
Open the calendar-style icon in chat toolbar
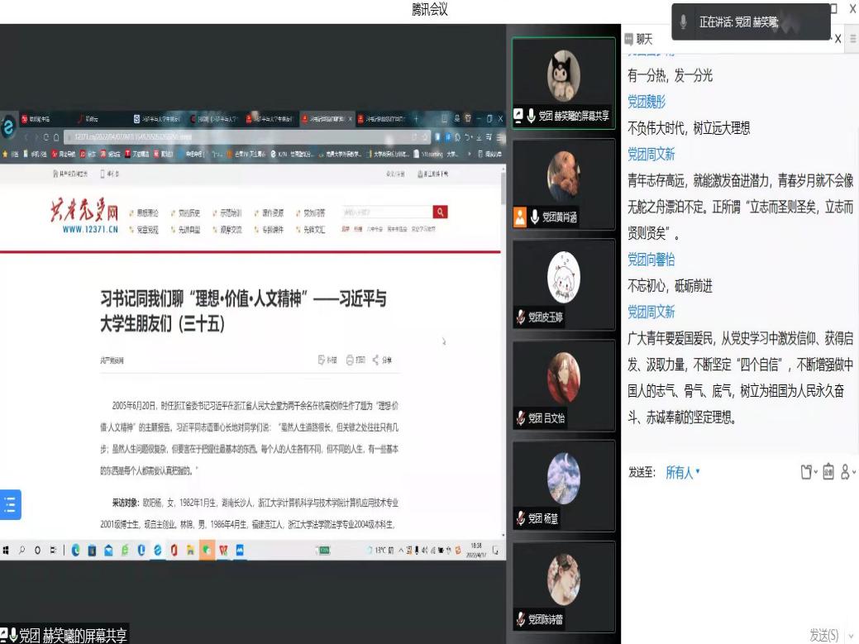[828, 471]
